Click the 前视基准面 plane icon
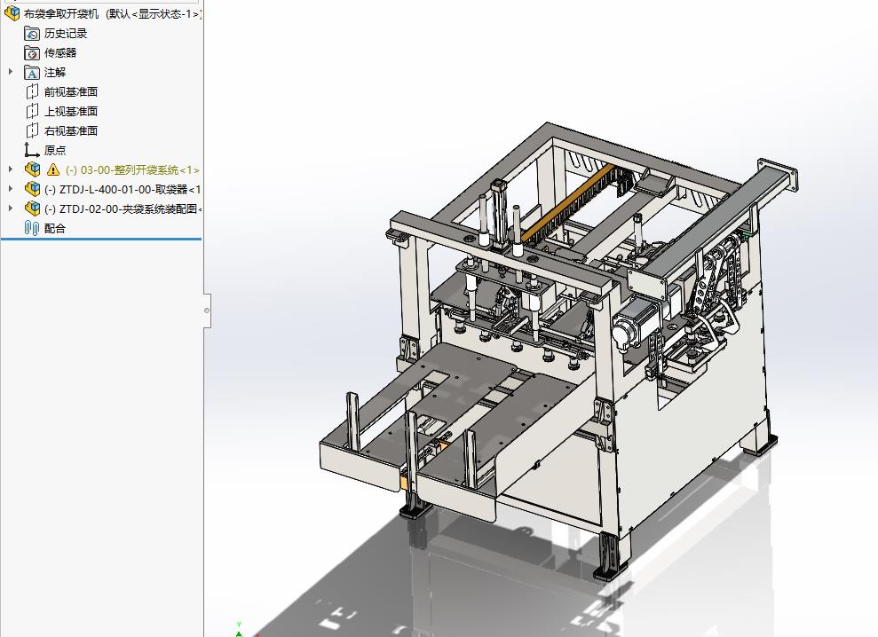This screenshot has height=637, width=878. 32,91
